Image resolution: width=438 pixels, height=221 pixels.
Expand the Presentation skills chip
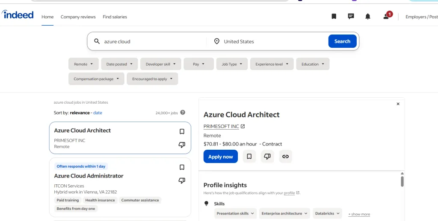coord(236,213)
